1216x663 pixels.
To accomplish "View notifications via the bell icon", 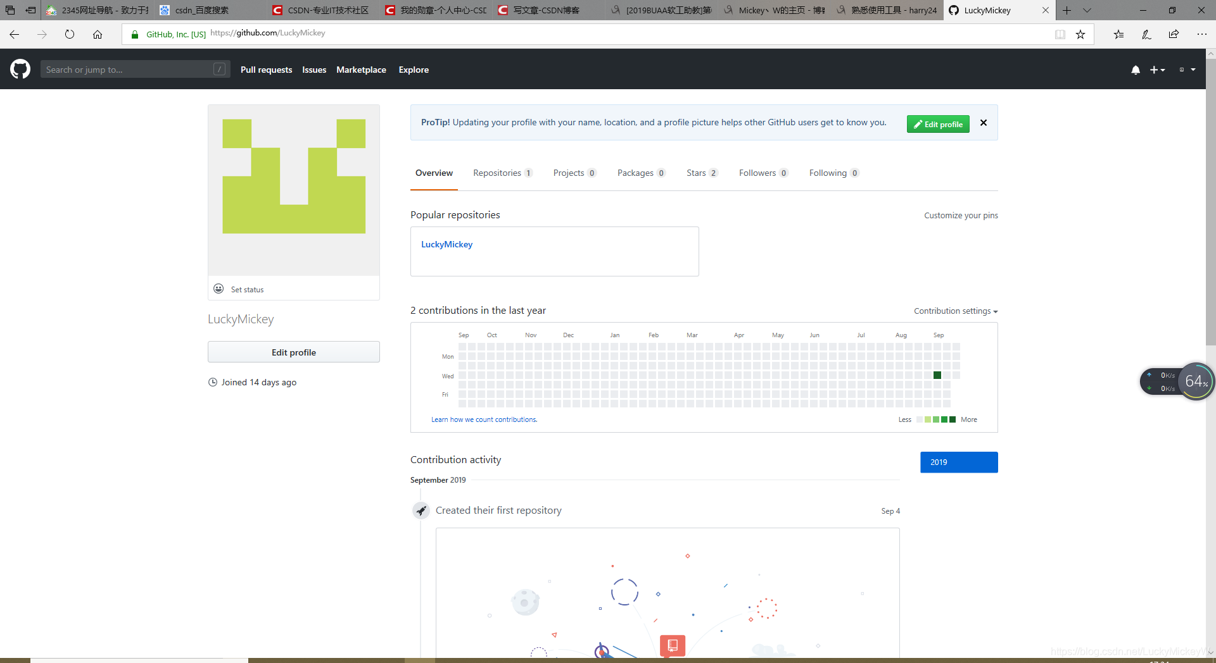I will (x=1136, y=70).
